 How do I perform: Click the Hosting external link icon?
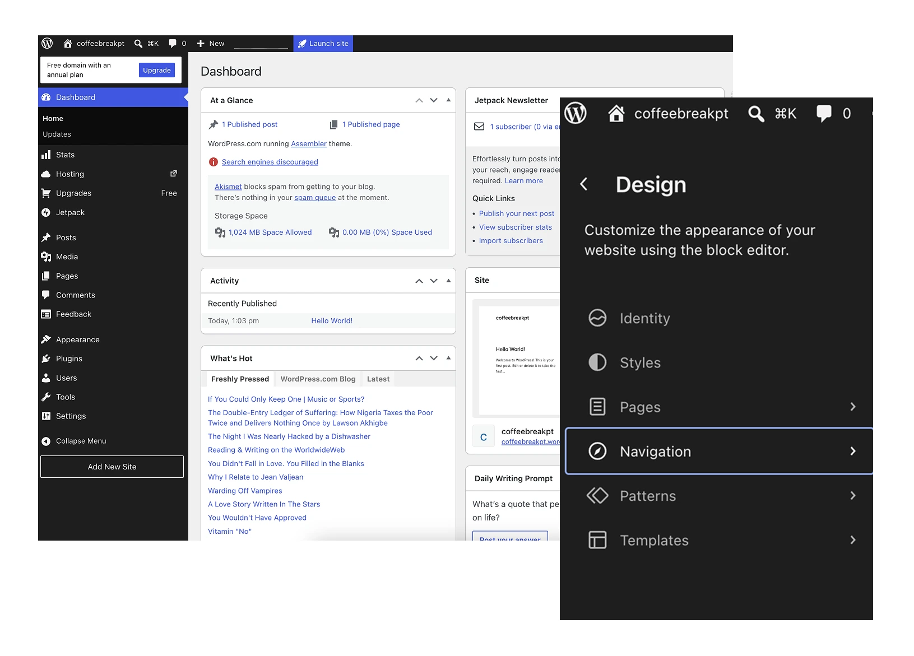174,174
